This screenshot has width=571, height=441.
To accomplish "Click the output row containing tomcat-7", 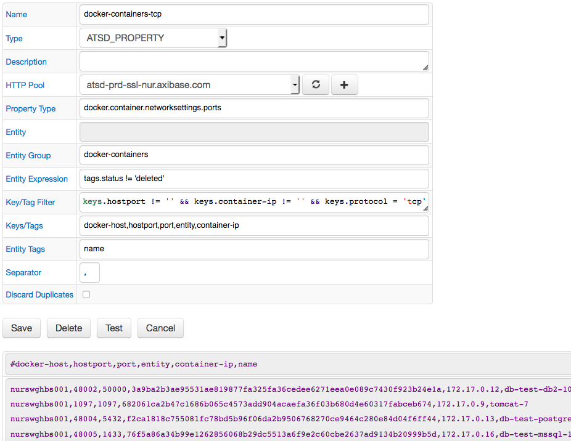I will 269,404.
